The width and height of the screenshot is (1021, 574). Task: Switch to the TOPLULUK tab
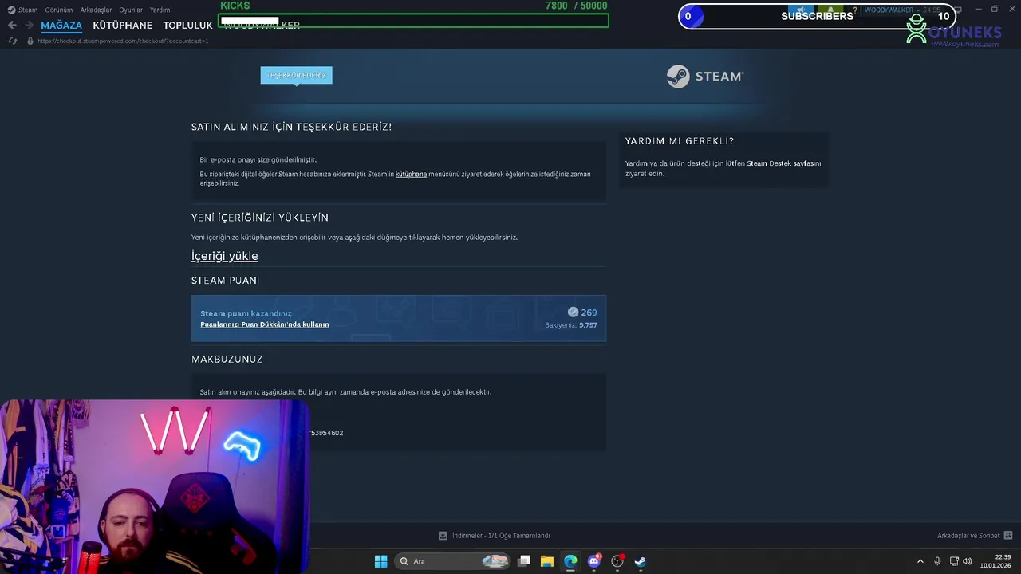pyautogui.click(x=187, y=25)
